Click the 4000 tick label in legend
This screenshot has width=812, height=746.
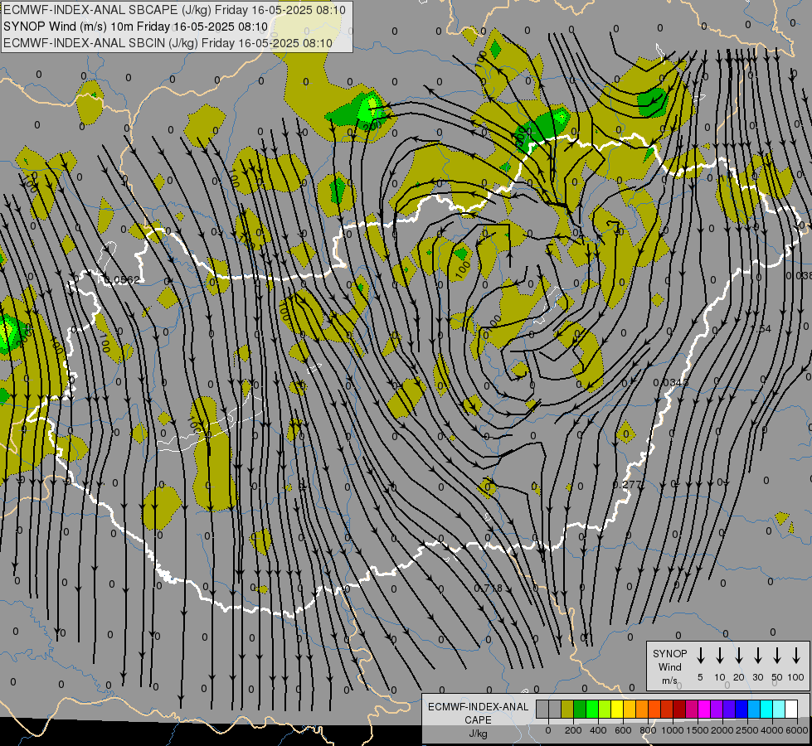[772, 730]
